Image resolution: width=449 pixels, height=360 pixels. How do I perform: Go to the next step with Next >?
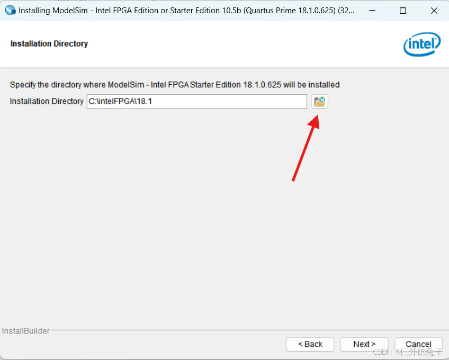click(364, 344)
